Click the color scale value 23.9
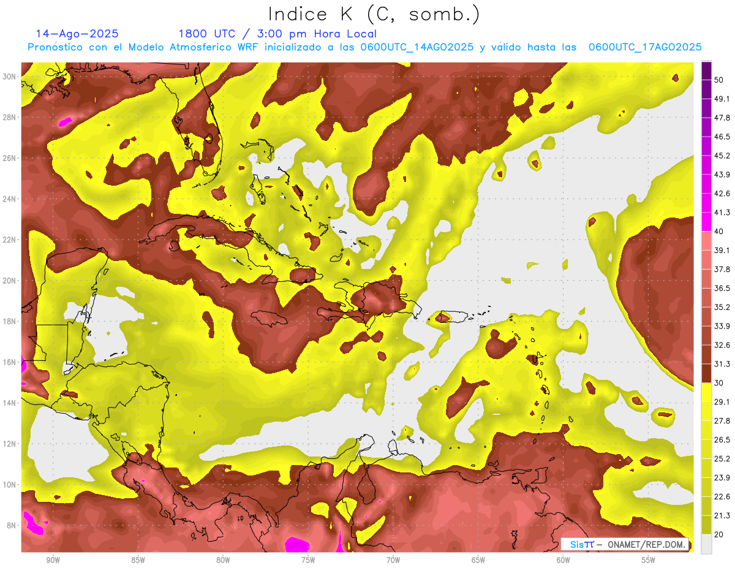The image size is (735, 568). click(x=722, y=477)
